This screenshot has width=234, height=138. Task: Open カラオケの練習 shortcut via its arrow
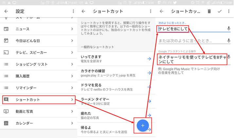(x=149, y=73)
